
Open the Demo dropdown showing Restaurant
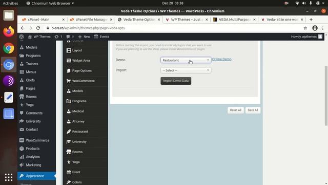point(186,60)
